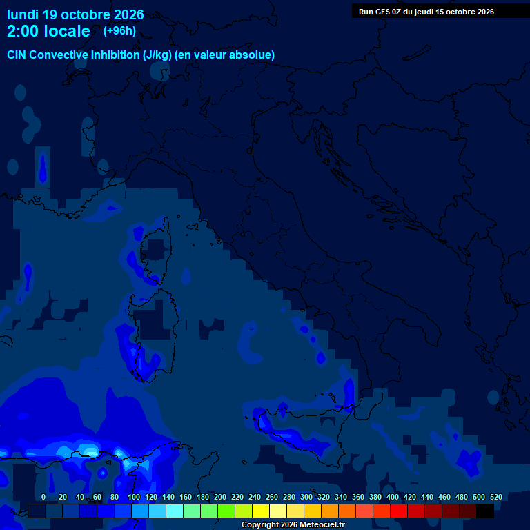Screen dimensions: 530x530
Task: Click the legend swatch between 340 and 360
Action: point(347,511)
